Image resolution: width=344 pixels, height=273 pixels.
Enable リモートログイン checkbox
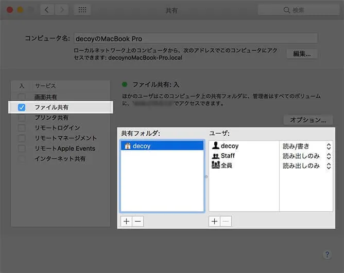22,128
